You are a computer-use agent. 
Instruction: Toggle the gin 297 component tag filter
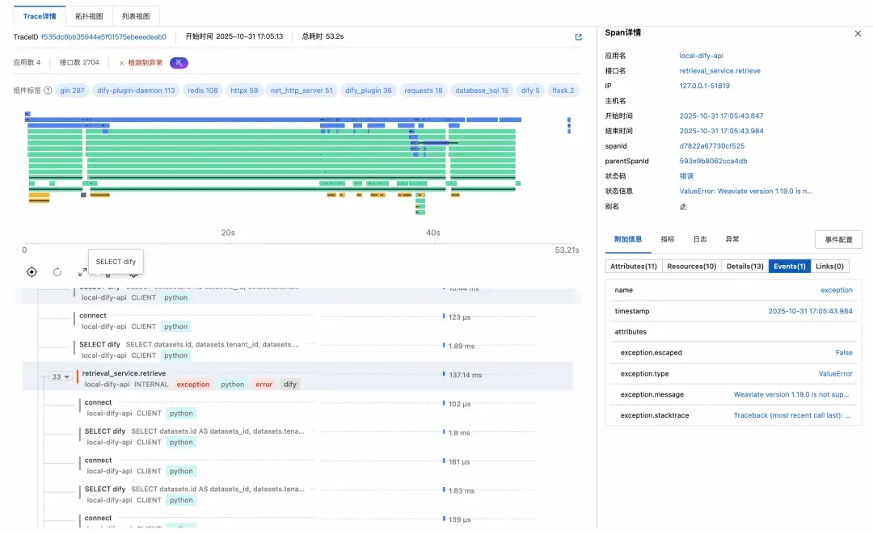click(72, 90)
